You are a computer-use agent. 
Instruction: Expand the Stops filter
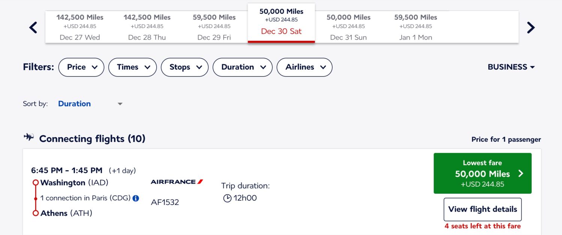click(x=184, y=67)
